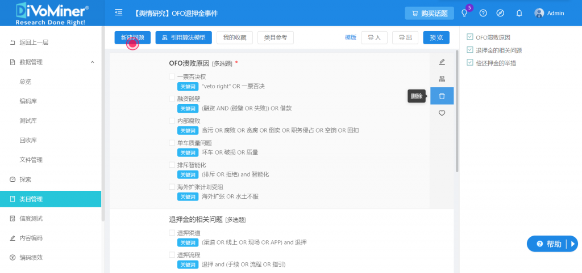Check the 退押渠道 option
This screenshot has height=273, width=582.
(x=172, y=233)
